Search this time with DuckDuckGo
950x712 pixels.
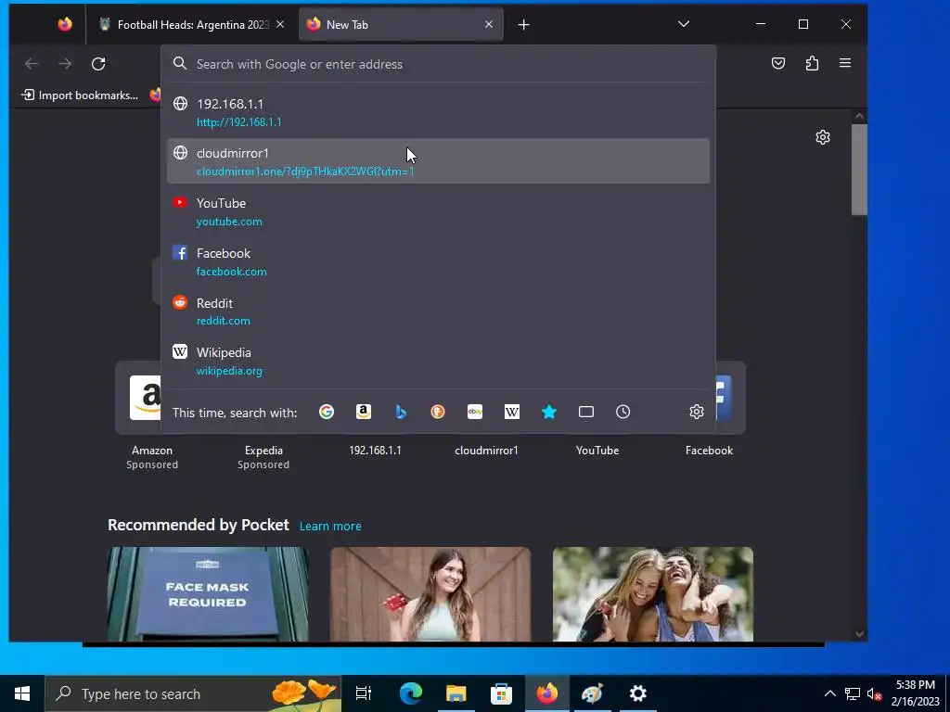point(438,412)
